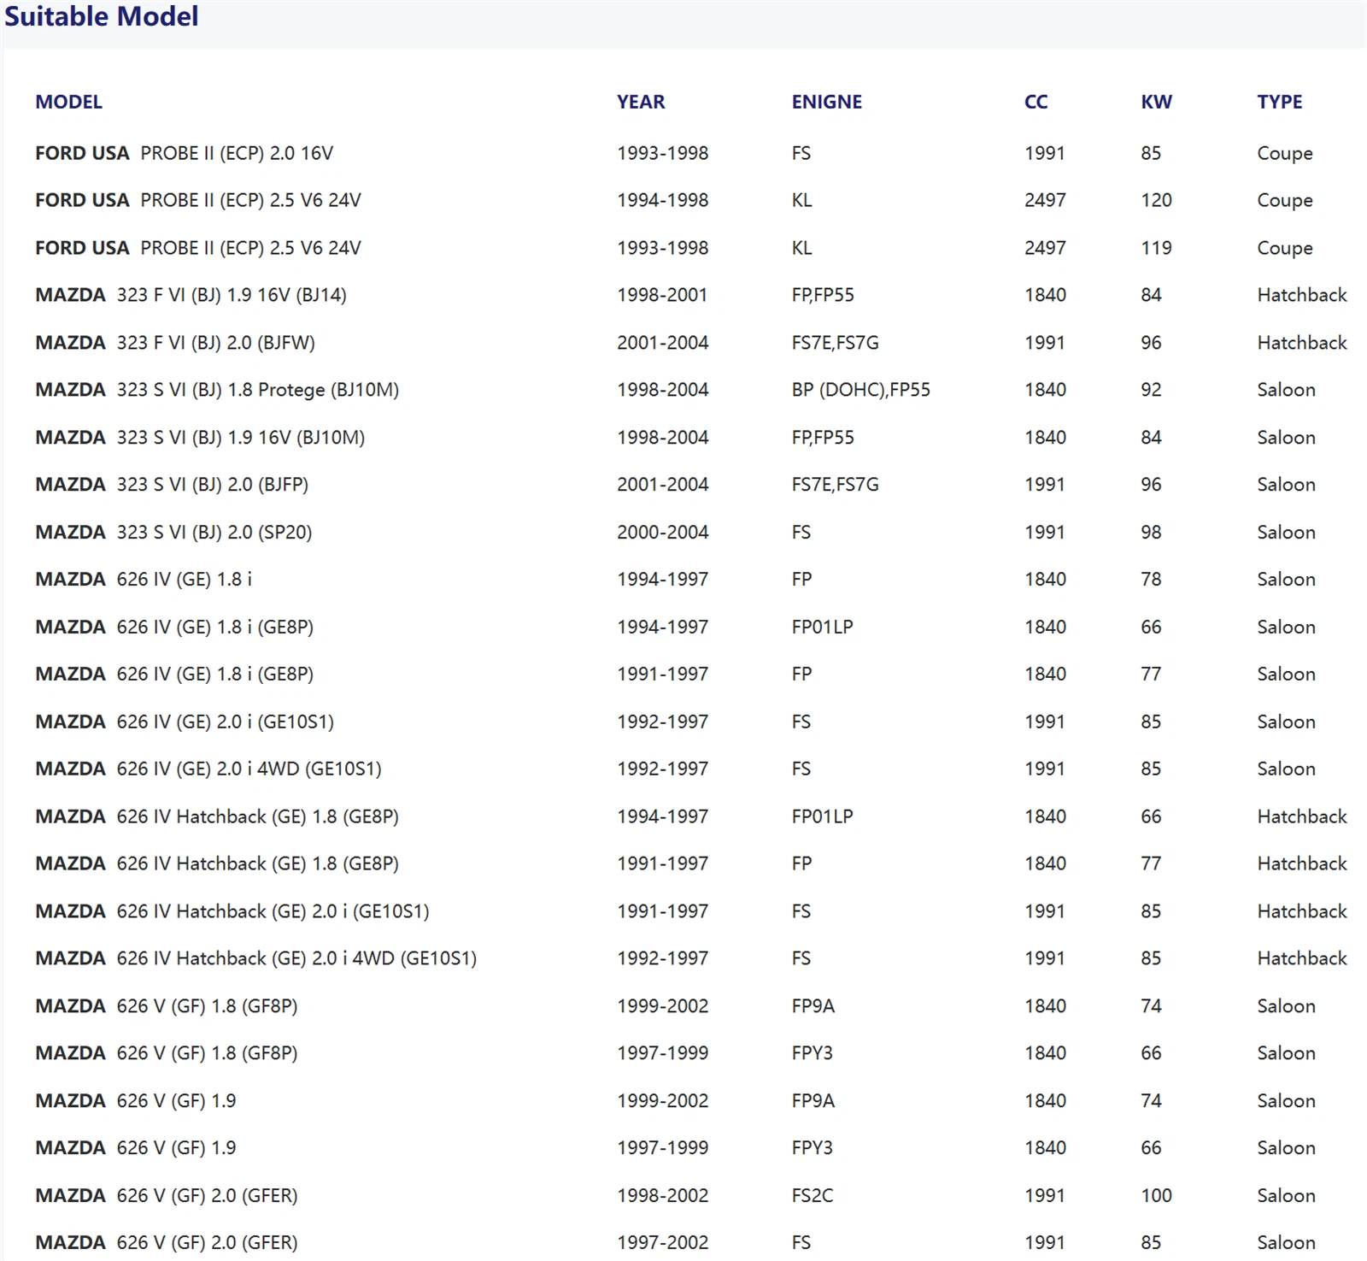The height and width of the screenshot is (1261, 1367).
Task: Select the ENIGNE column header
Action: [x=826, y=102]
